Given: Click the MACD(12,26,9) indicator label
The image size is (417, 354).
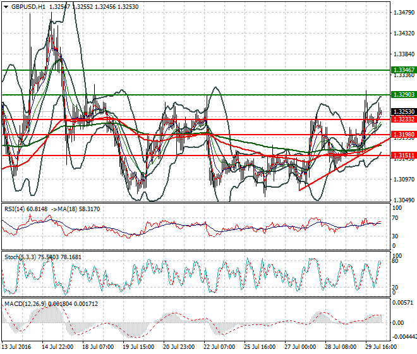Looking at the screenshot, I should (23, 304).
